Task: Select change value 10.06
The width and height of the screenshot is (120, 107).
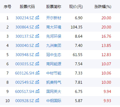Action: coord(106,73)
